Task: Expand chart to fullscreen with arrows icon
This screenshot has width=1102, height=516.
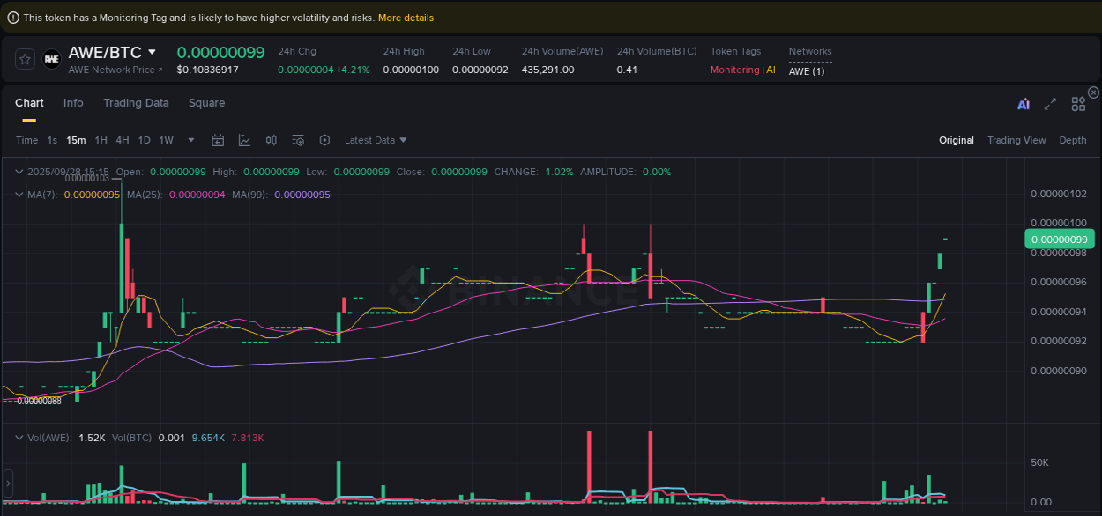Action: (1050, 103)
